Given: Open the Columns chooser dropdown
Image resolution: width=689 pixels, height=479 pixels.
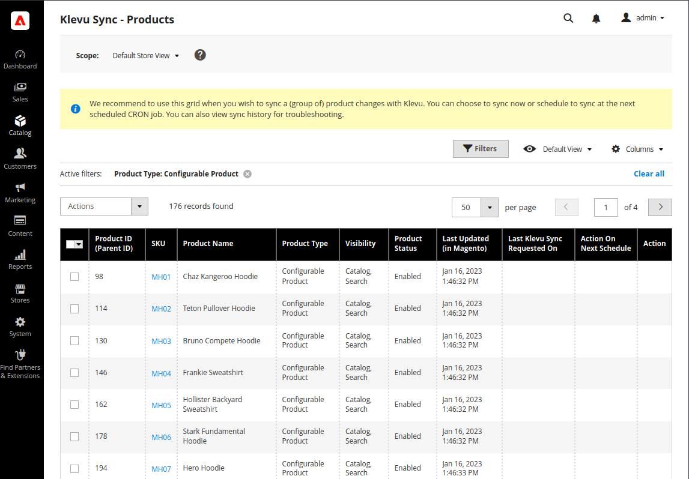Looking at the screenshot, I should pos(637,149).
